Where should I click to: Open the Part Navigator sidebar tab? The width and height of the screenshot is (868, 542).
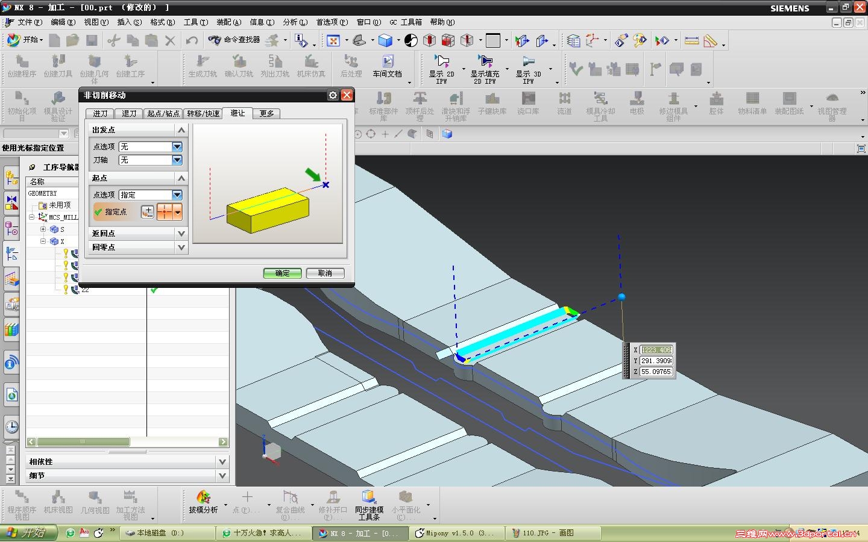click(11, 228)
